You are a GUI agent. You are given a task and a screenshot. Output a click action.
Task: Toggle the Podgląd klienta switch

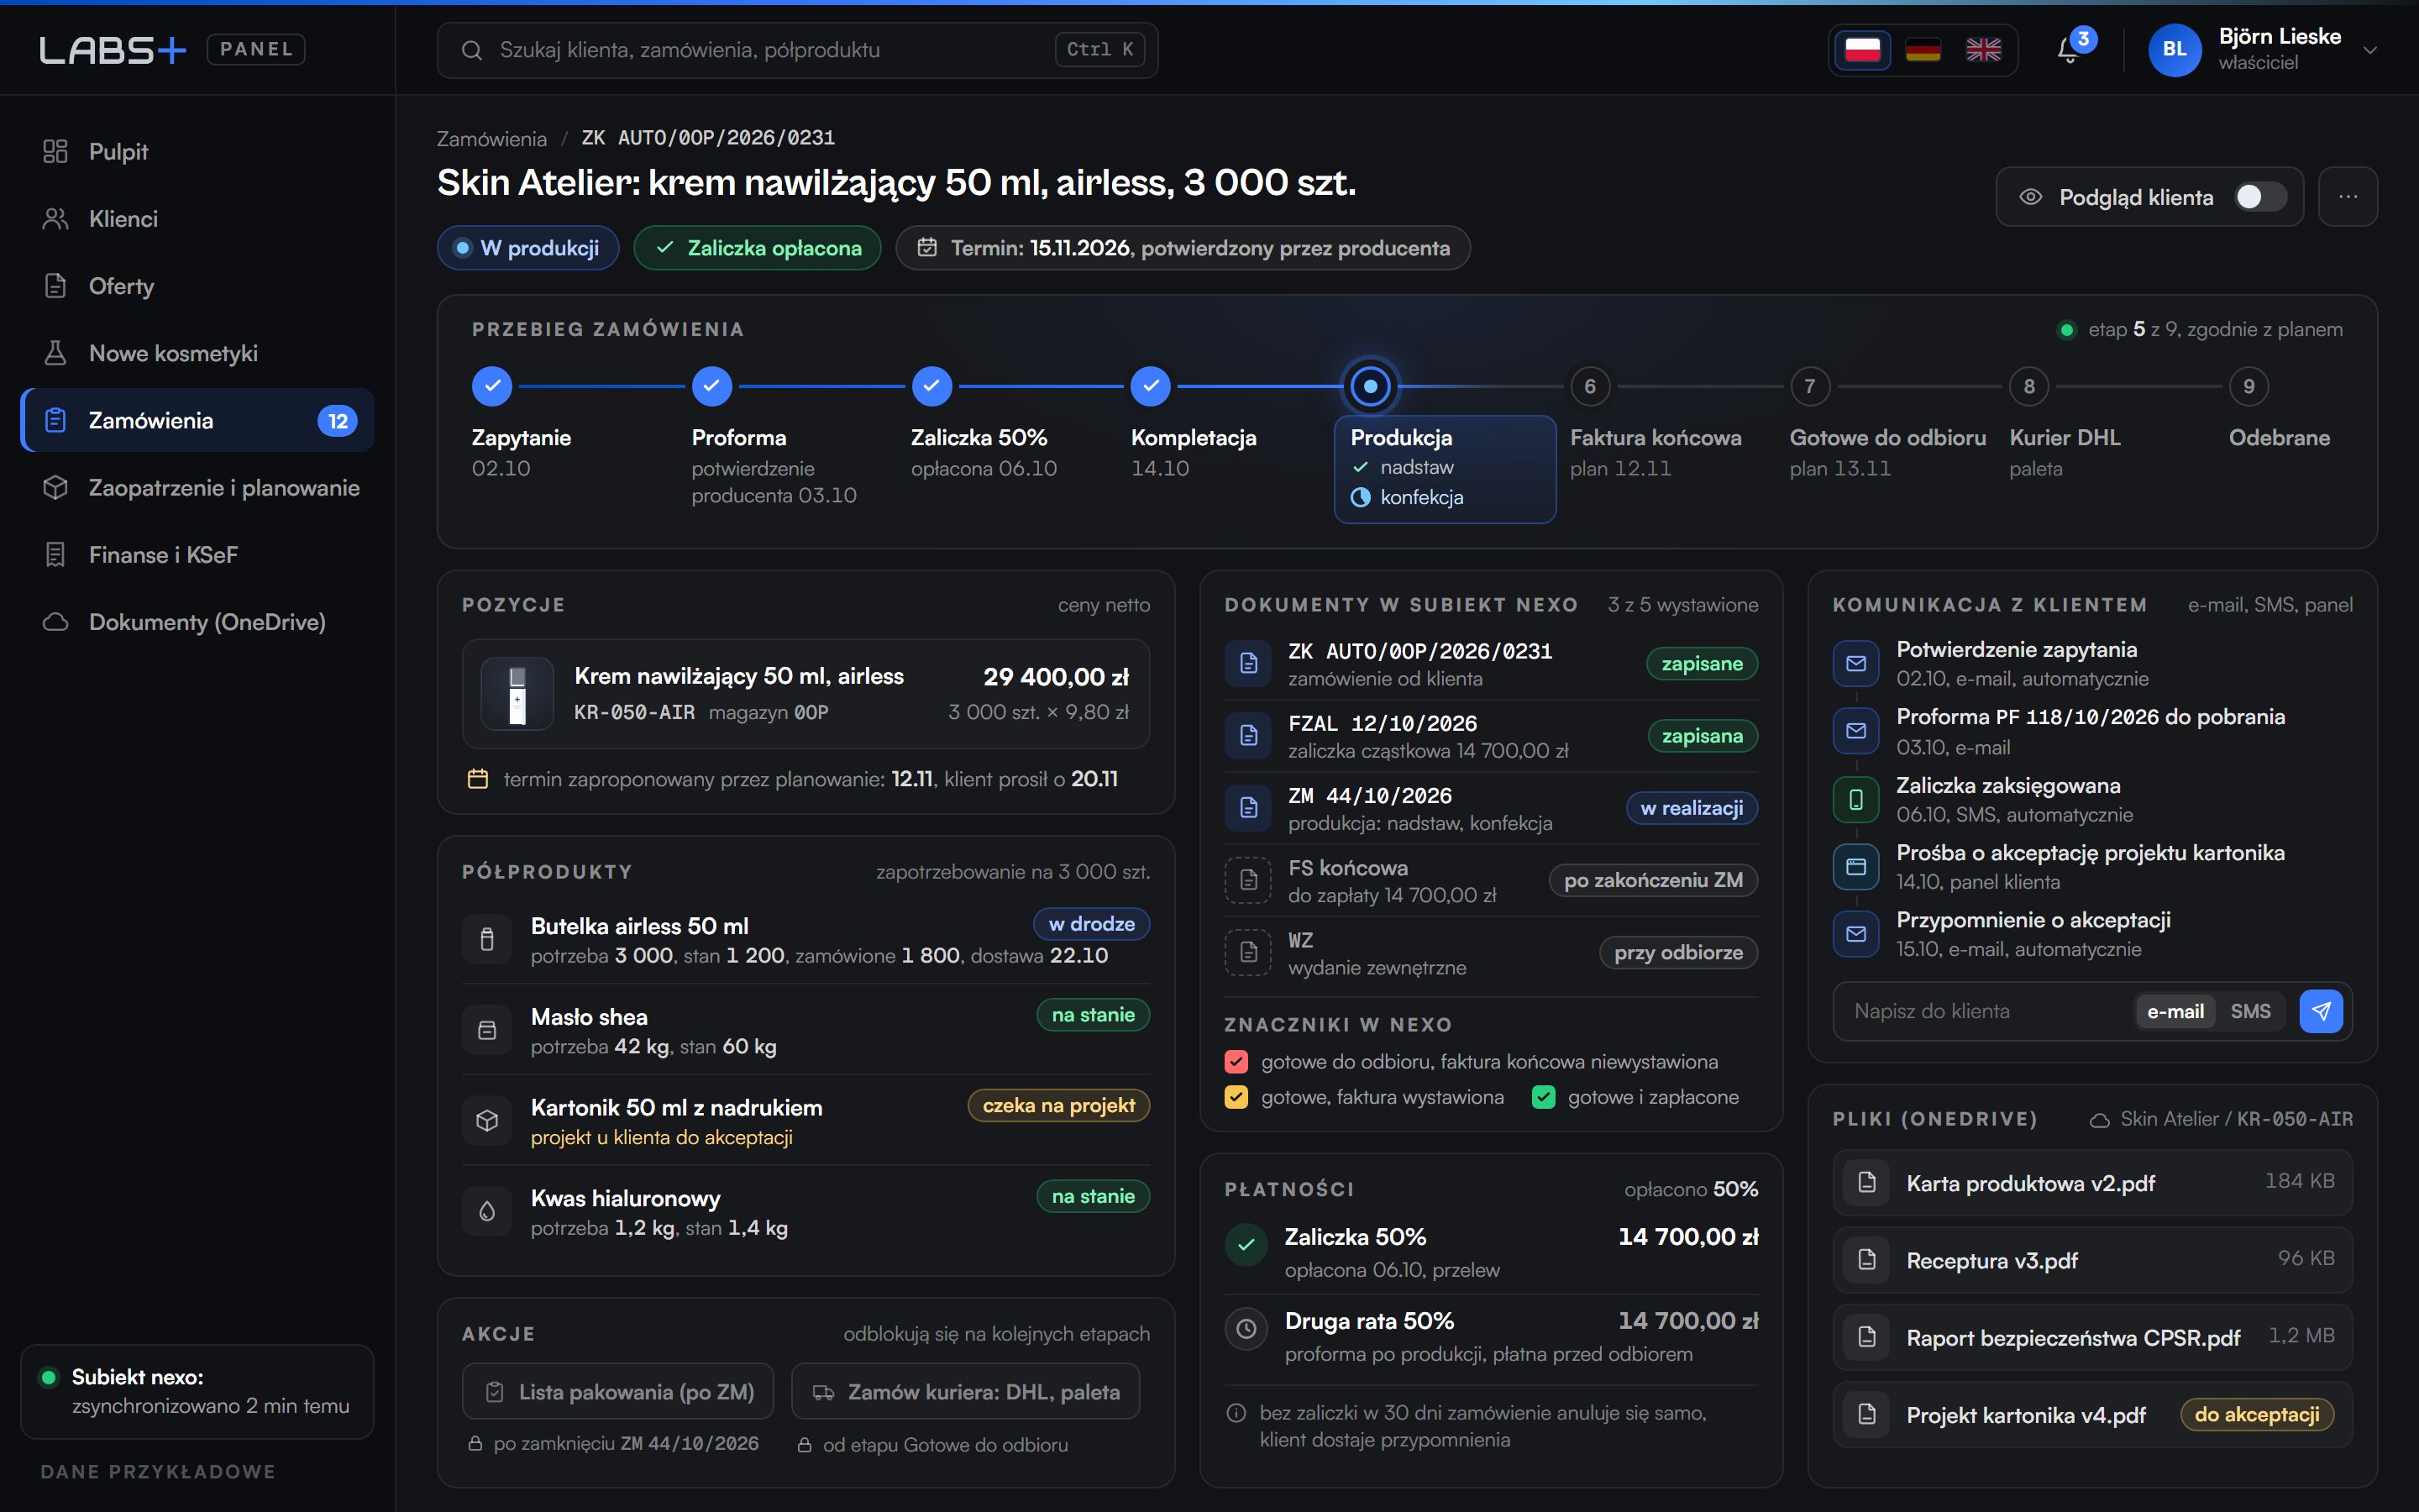click(x=2261, y=197)
